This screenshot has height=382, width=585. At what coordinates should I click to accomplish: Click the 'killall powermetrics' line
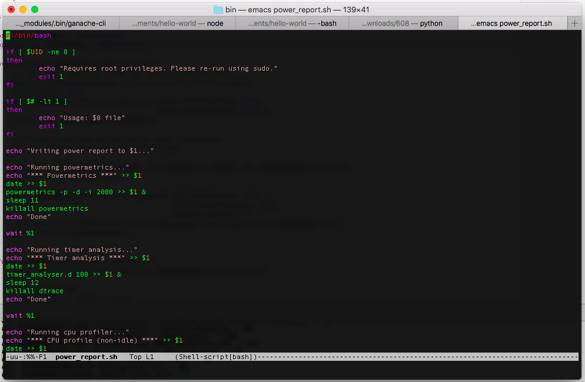point(47,208)
